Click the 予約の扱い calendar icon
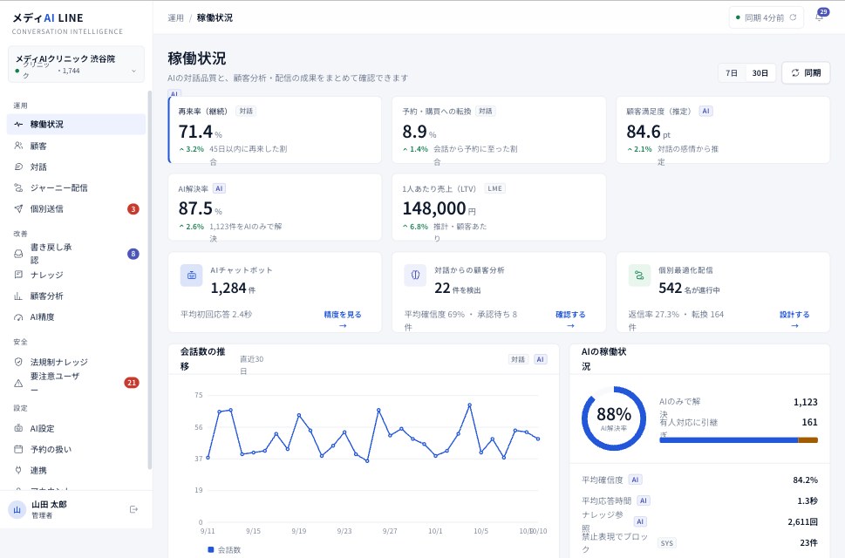This screenshot has width=845, height=558. (x=18, y=449)
